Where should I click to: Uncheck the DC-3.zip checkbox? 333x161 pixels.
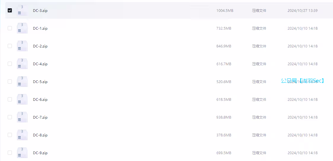[x=10, y=10]
